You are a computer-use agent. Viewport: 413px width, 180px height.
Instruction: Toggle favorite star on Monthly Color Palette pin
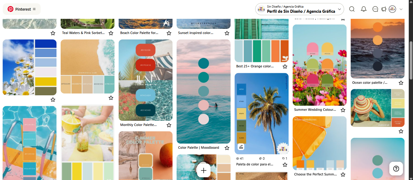(x=169, y=125)
